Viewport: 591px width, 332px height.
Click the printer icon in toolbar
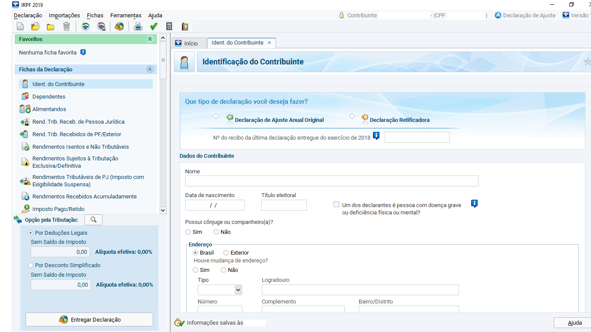(138, 27)
